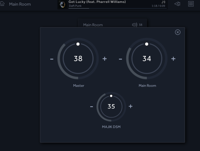
Task: Increase Main Room volume with plus
Action: (173, 59)
